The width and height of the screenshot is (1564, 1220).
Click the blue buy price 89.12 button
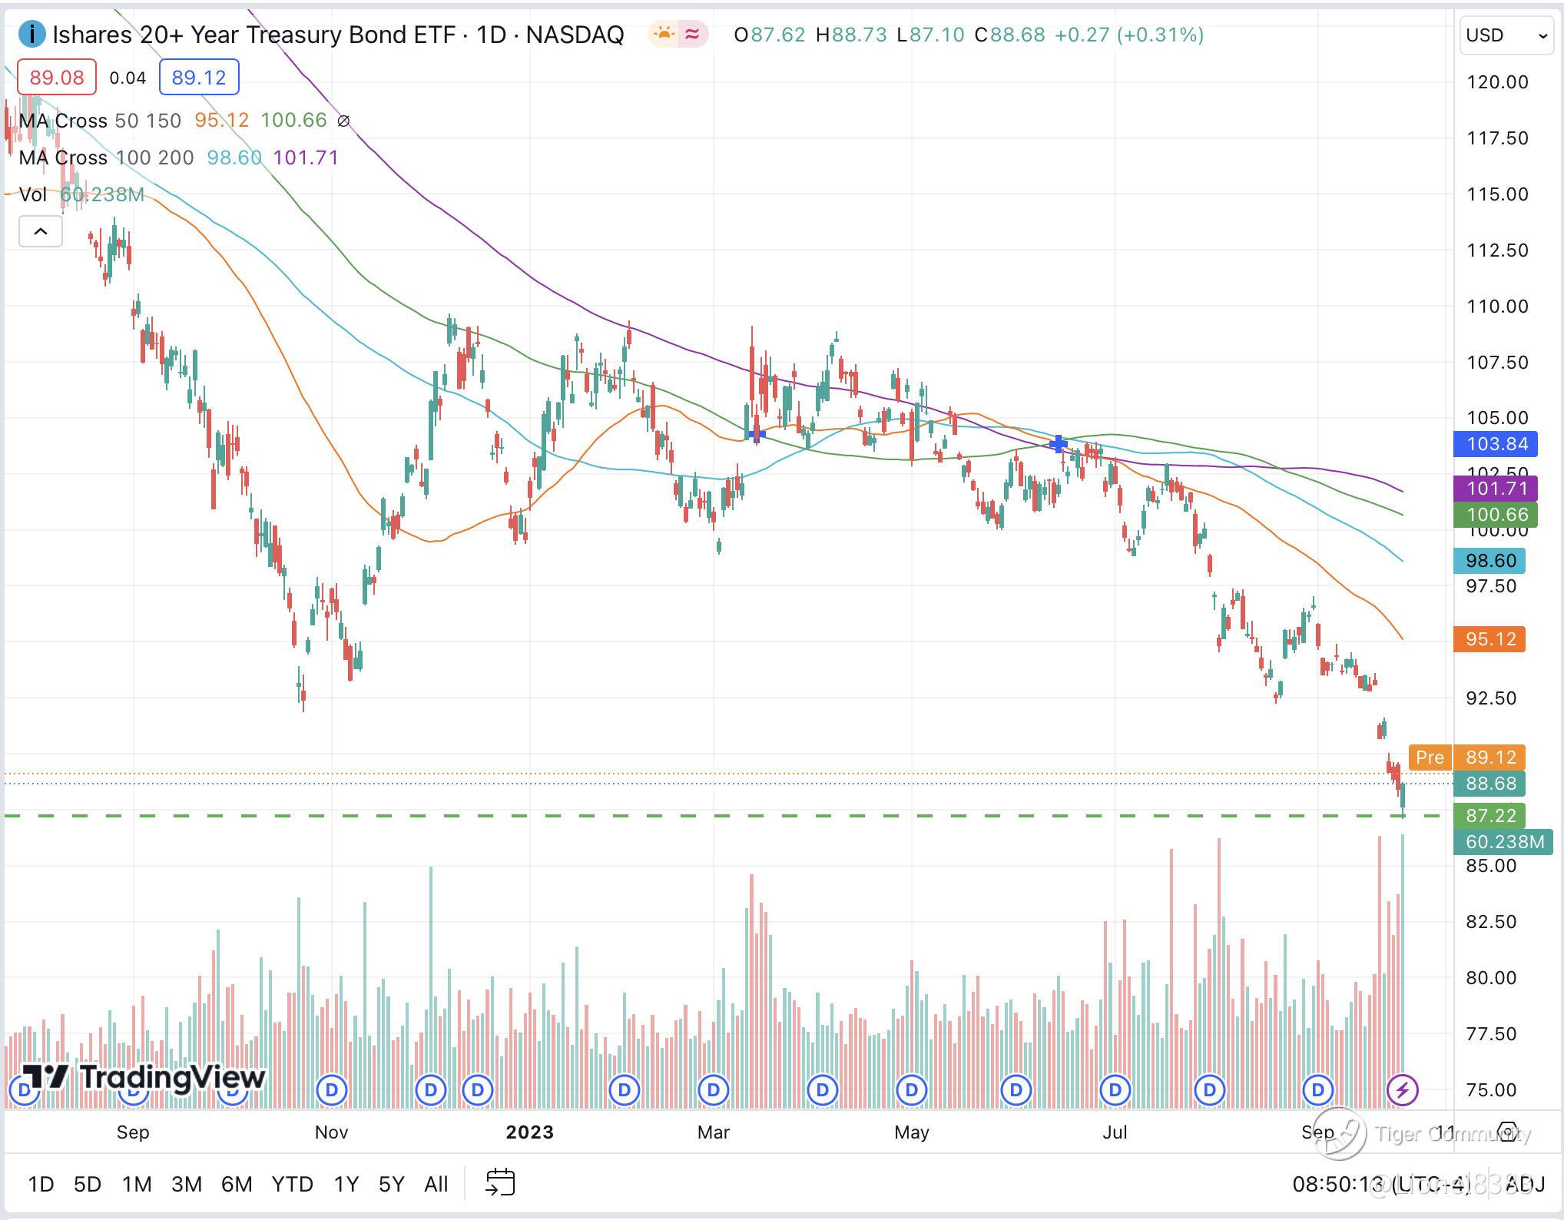(x=199, y=77)
